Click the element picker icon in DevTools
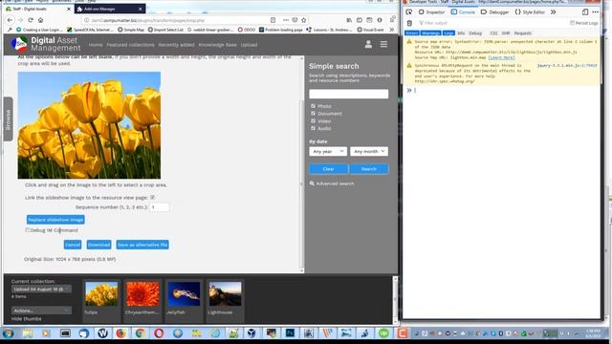612x344 pixels. 408,12
